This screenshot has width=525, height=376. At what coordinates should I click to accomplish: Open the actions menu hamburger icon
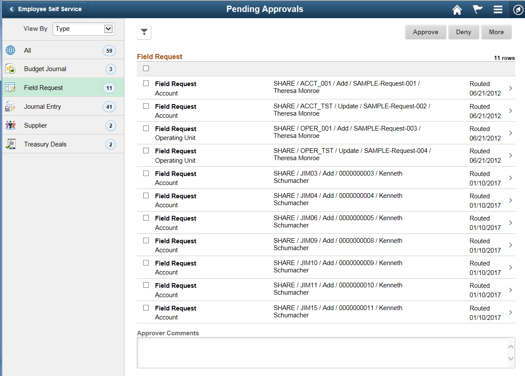[x=498, y=9]
